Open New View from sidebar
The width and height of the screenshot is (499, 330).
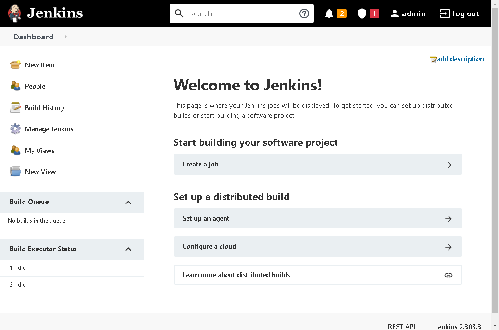coord(40,172)
